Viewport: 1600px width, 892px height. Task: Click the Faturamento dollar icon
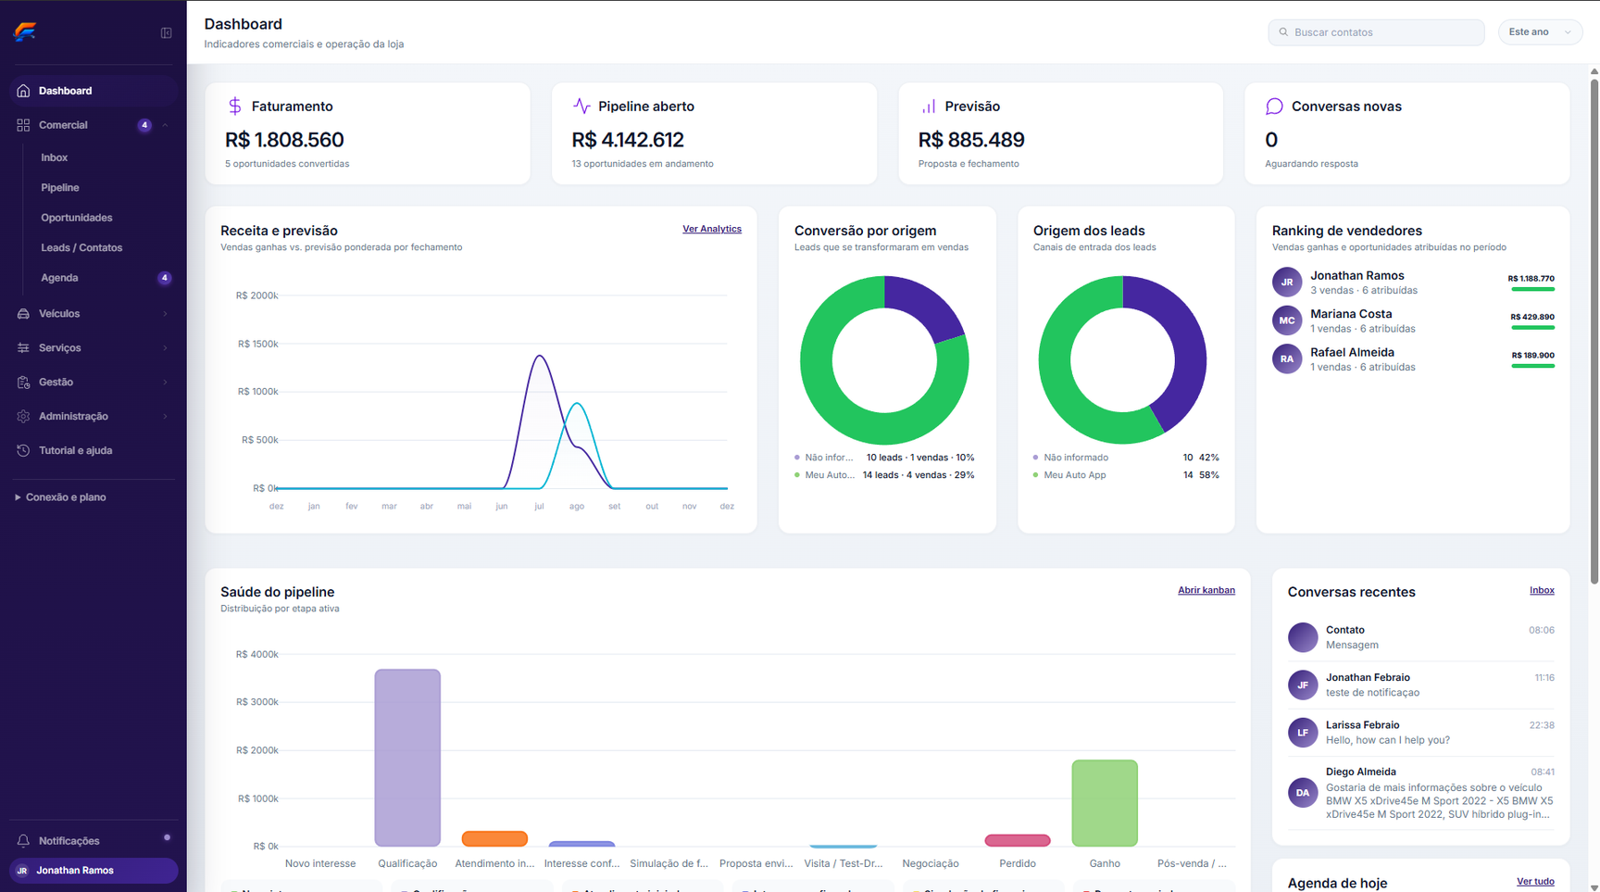coord(235,107)
